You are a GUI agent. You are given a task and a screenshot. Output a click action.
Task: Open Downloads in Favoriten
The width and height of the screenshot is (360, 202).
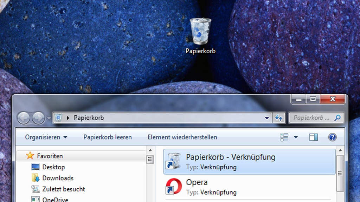tap(58, 178)
